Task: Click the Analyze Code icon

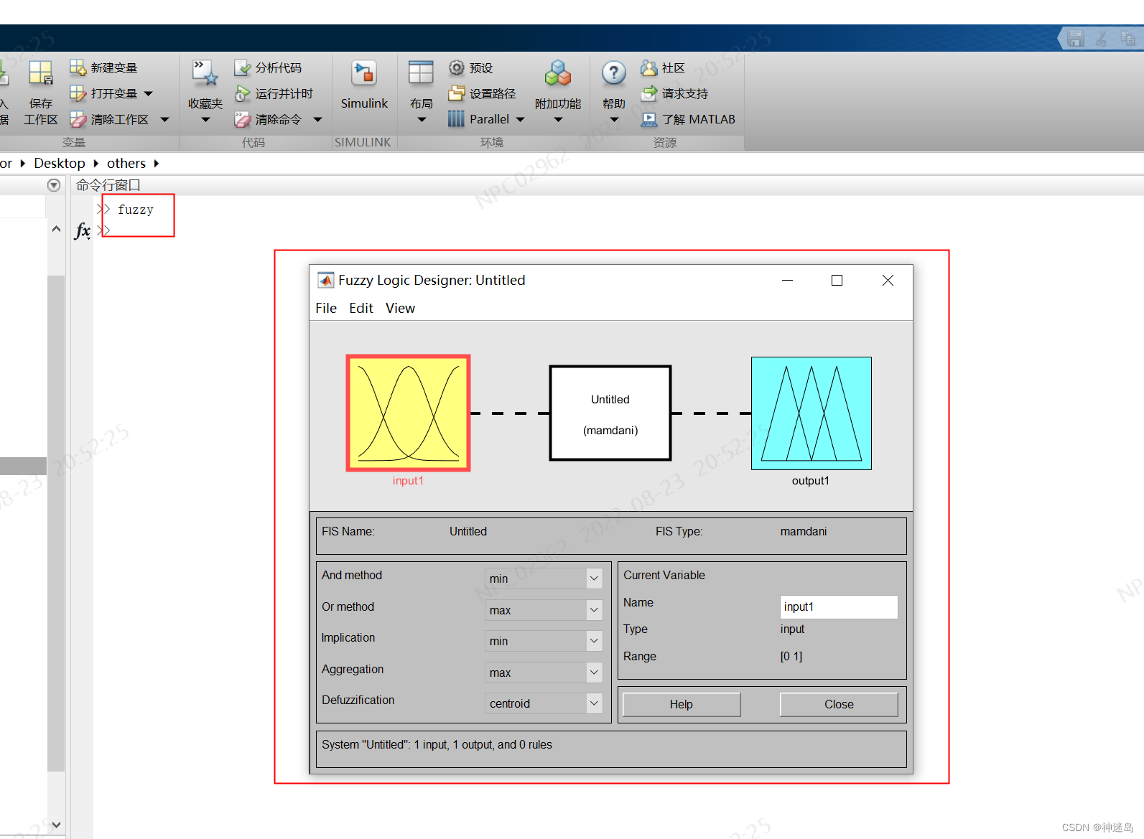Action: 242,67
